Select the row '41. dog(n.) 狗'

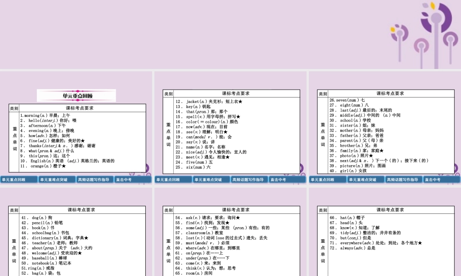point(37,218)
